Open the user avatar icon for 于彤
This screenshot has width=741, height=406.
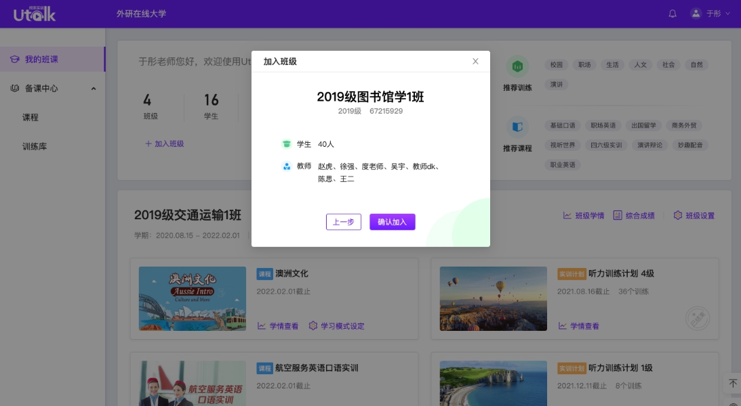coord(695,14)
